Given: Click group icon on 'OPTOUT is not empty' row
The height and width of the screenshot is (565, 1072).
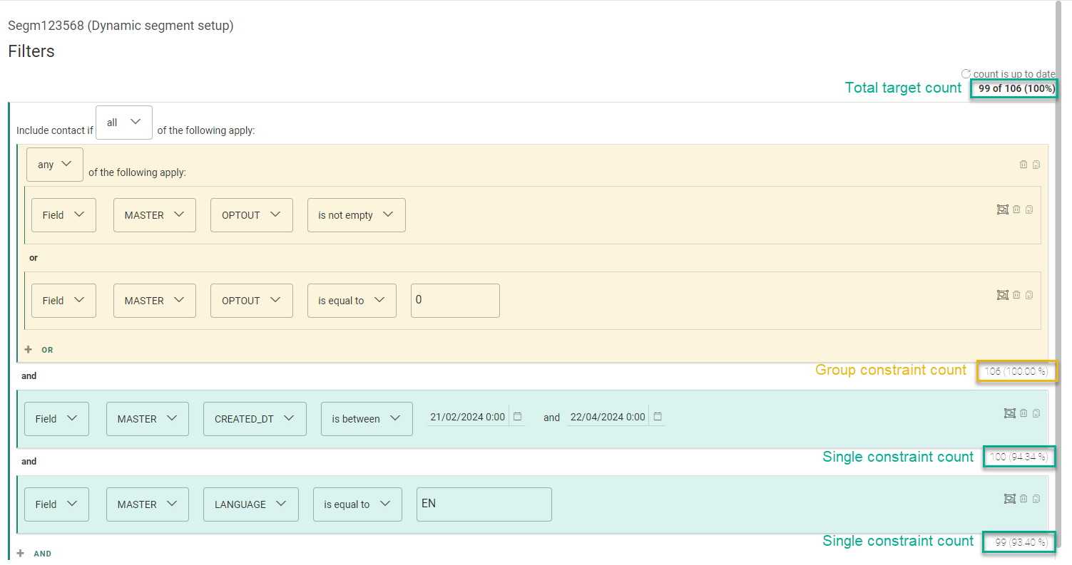Looking at the screenshot, I should 1002,209.
